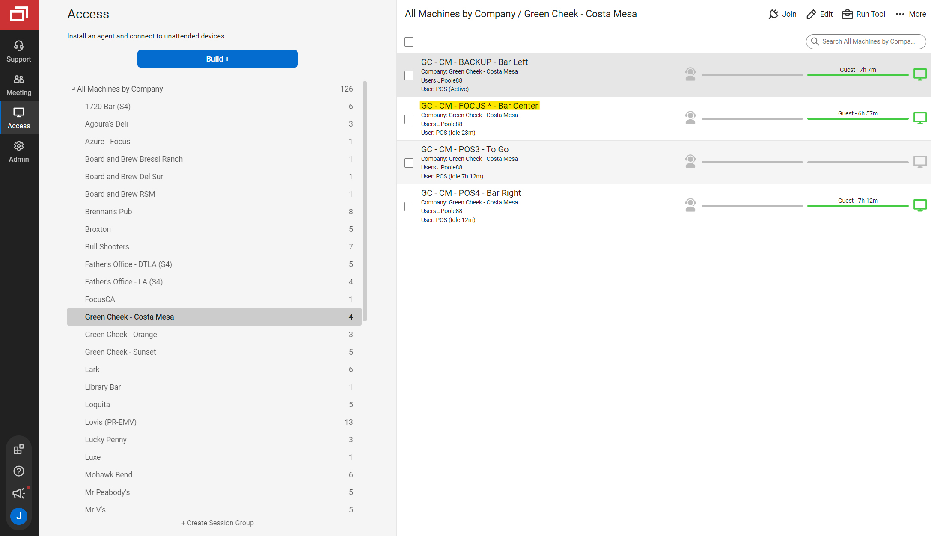Select the Green Cheek - Orange group
This screenshot has height=536, width=931.
point(214,335)
